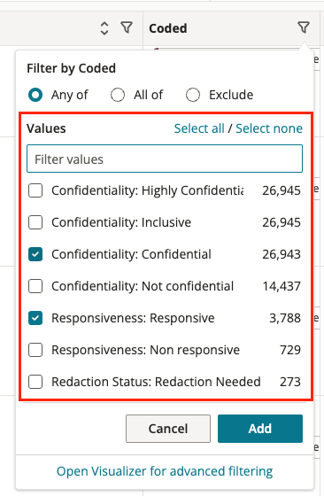Check Redaction Status: Redaction Needed box
324x496 pixels.
pos(35,382)
